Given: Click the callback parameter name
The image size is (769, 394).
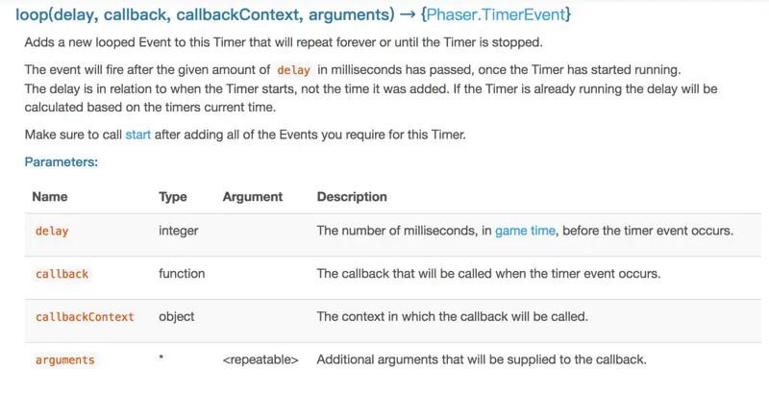Looking at the screenshot, I should pyautogui.click(x=62, y=274).
